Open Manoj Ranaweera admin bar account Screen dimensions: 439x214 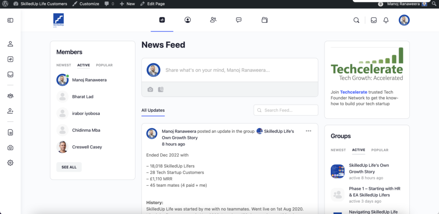tap(407, 4)
